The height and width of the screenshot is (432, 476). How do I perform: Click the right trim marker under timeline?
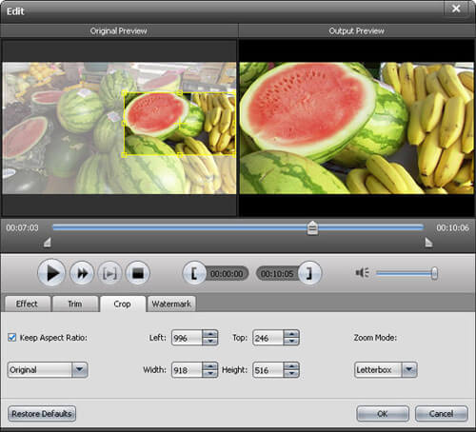(x=428, y=243)
